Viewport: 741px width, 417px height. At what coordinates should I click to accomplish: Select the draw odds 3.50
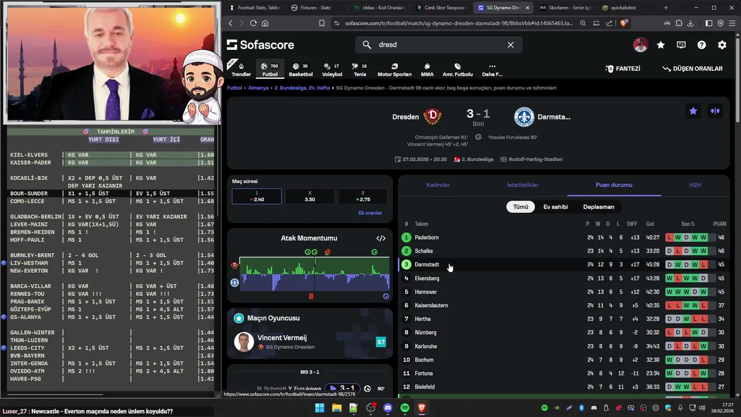point(310,196)
